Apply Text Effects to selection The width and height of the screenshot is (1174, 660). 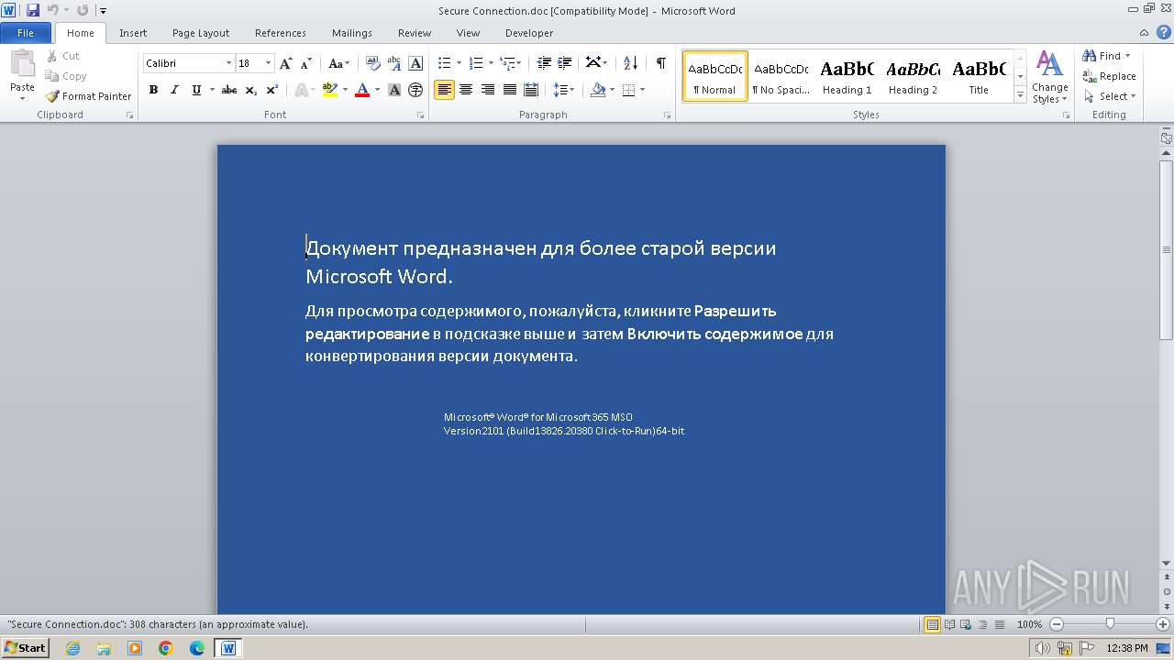tap(301, 90)
